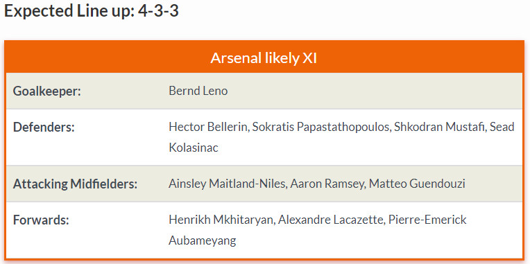
Task: Click the "Defenders:" row label
Action: [44, 127]
